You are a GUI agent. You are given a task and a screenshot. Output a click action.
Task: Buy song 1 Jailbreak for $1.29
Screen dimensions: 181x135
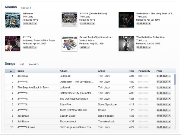coord(162,76)
